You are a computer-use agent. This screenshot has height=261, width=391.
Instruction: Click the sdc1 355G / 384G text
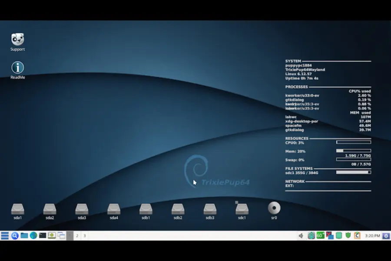[302, 173]
